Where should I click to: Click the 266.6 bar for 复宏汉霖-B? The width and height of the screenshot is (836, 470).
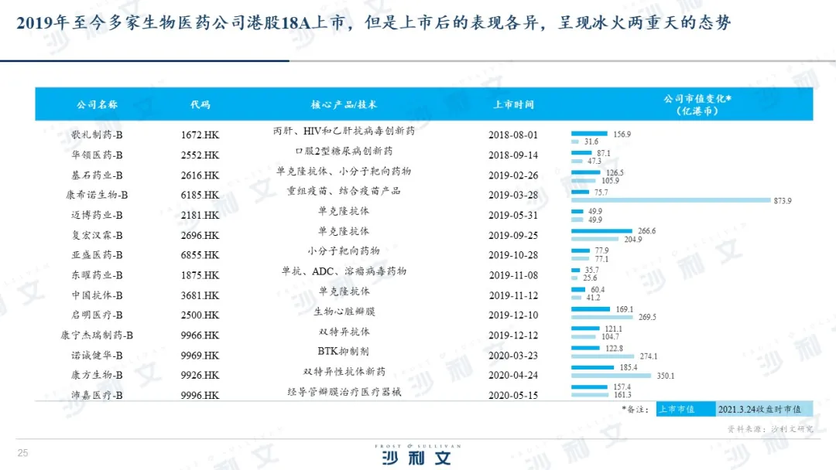click(x=601, y=230)
